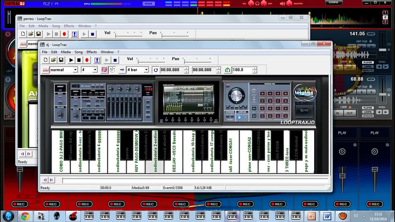Select hot cue 2 on the 68.88 deck
This screenshot has width=395, height=222.
coord(362,92)
